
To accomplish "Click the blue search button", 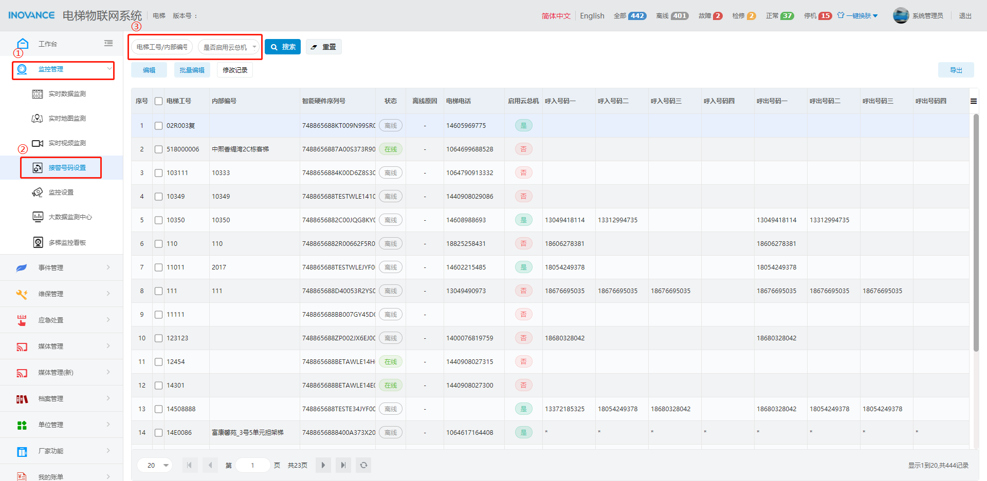I will click(x=283, y=47).
